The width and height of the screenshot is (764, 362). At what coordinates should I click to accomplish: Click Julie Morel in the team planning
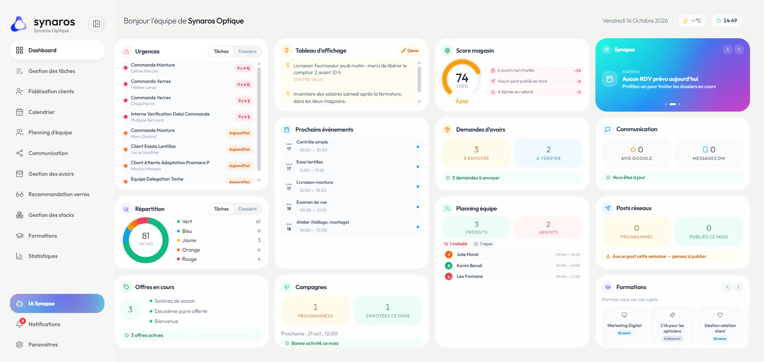click(x=512, y=255)
